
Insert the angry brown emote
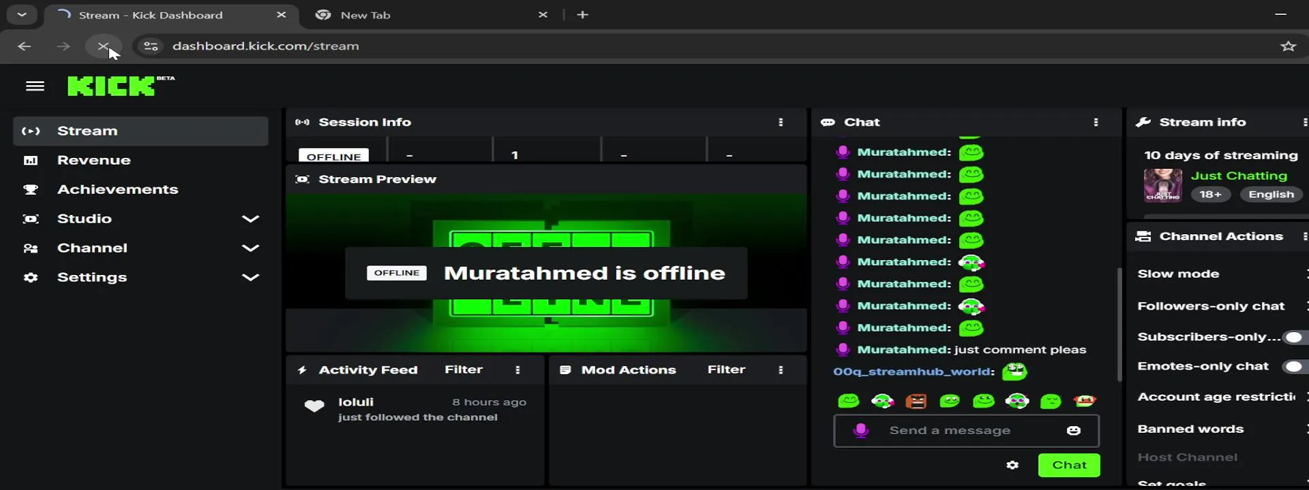click(916, 401)
